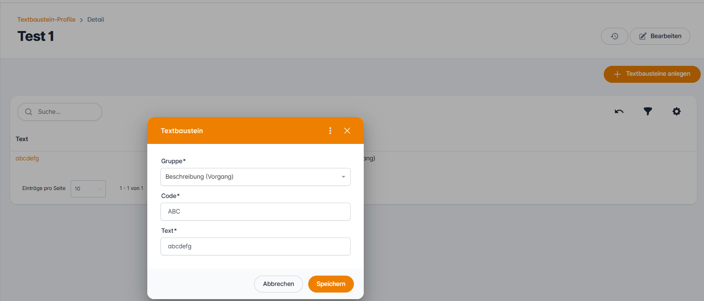Open the Einträge pro Seite dropdown
Image resolution: width=704 pixels, height=301 pixels.
(x=88, y=189)
